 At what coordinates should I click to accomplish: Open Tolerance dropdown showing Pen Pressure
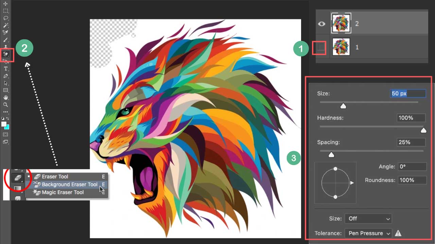368,233
